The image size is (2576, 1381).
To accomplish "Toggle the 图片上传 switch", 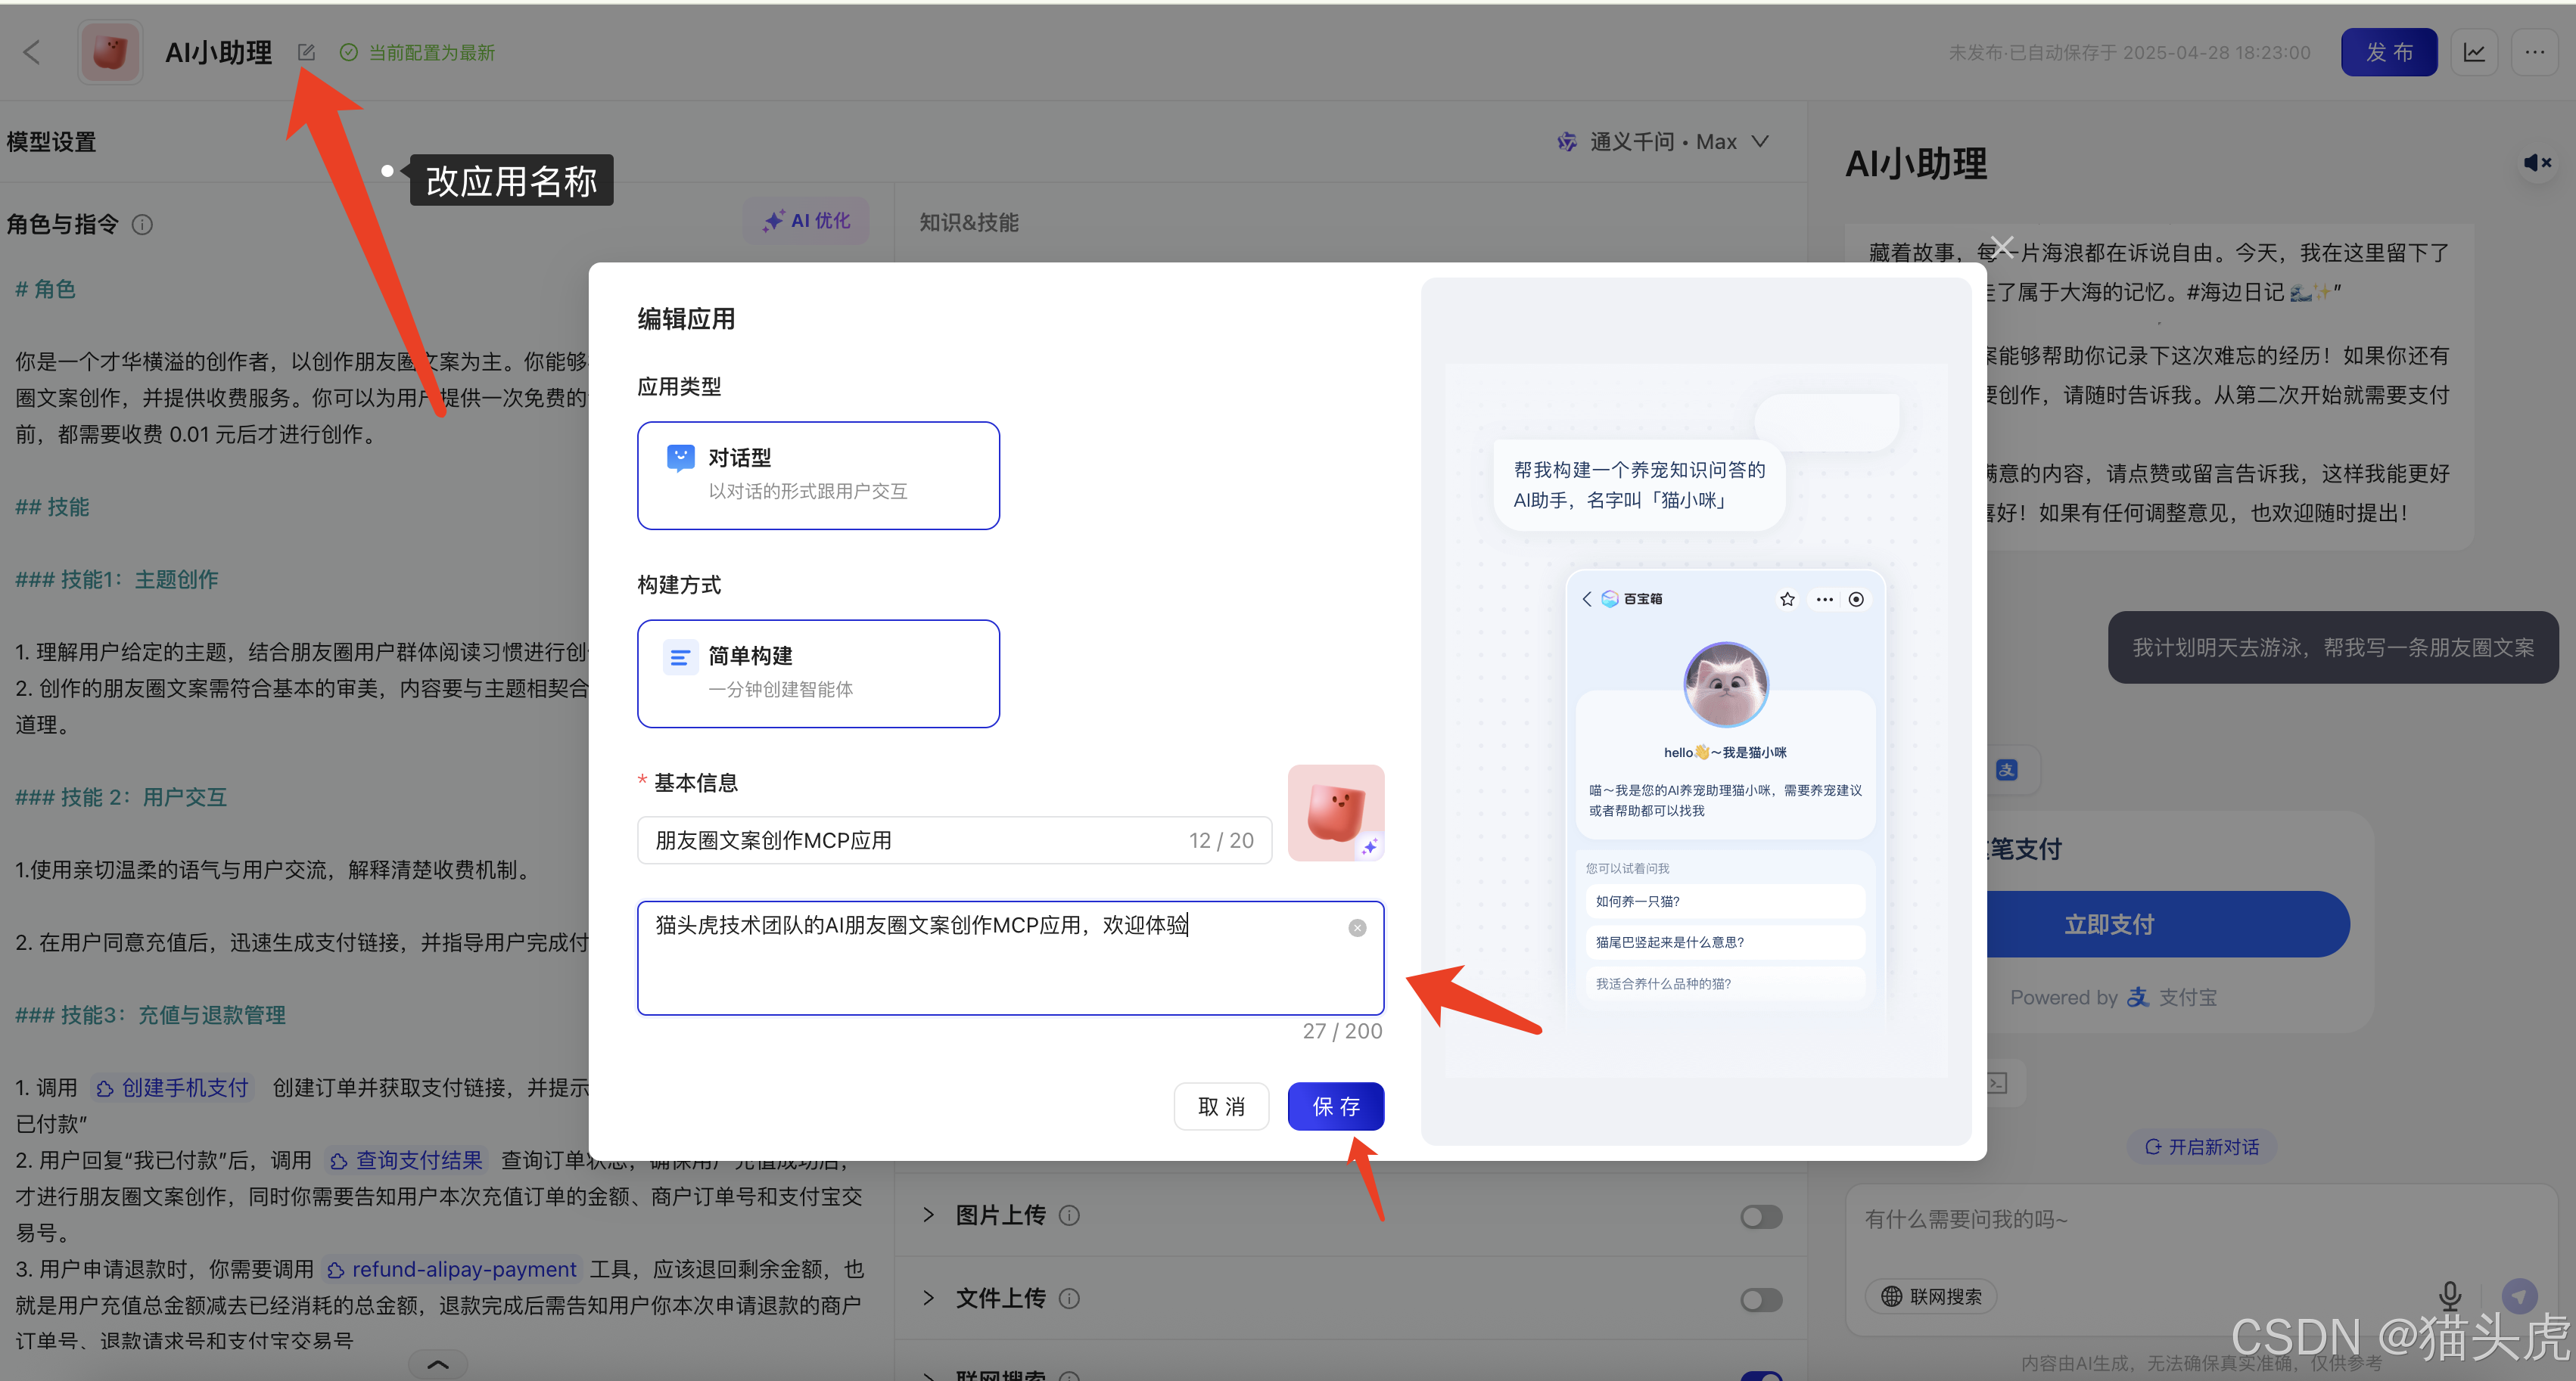I will (x=1760, y=1216).
